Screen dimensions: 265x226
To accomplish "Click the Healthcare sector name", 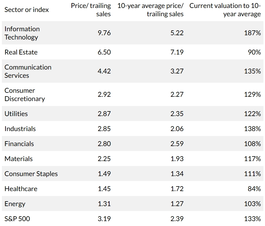I will (x=21, y=189).
